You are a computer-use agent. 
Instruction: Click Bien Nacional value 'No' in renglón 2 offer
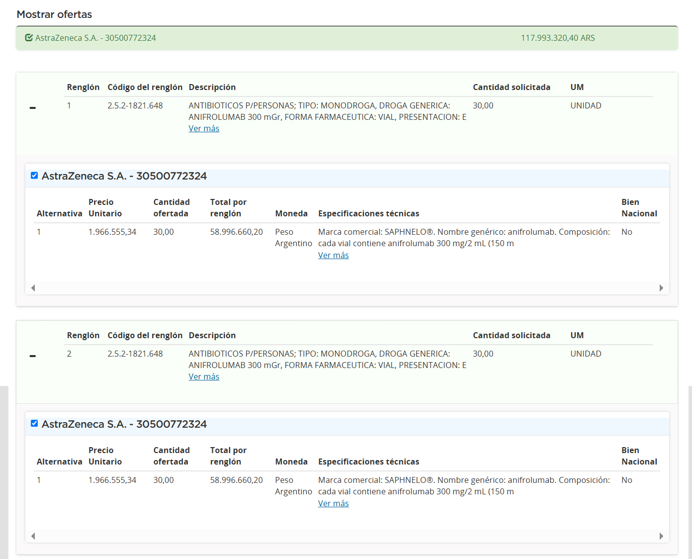pos(627,480)
